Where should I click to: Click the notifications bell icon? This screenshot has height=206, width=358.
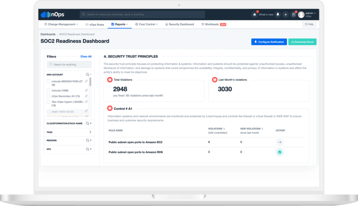coord(277,14)
